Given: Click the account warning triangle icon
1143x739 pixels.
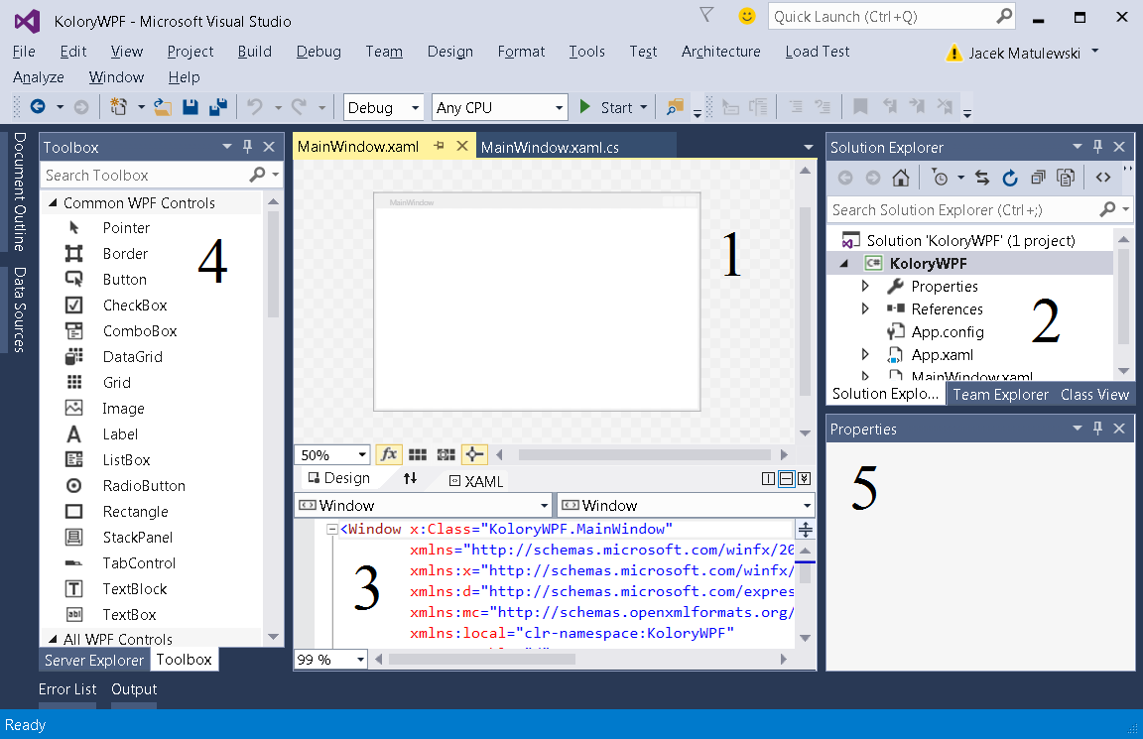Looking at the screenshot, I should click(x=953, y=53).
